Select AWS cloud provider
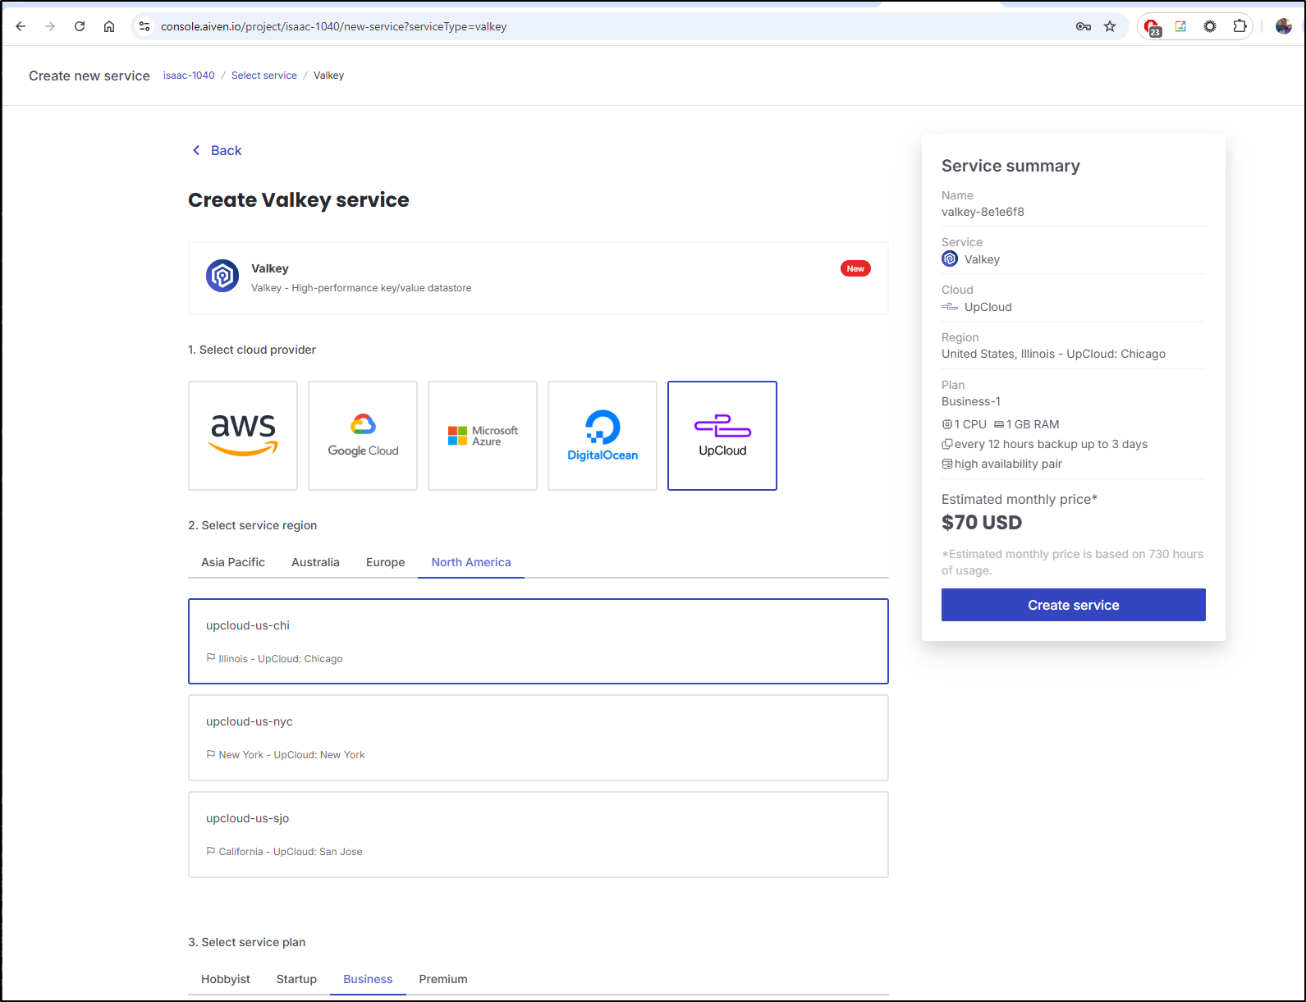 pyautogui.click(x=243, y=436)
